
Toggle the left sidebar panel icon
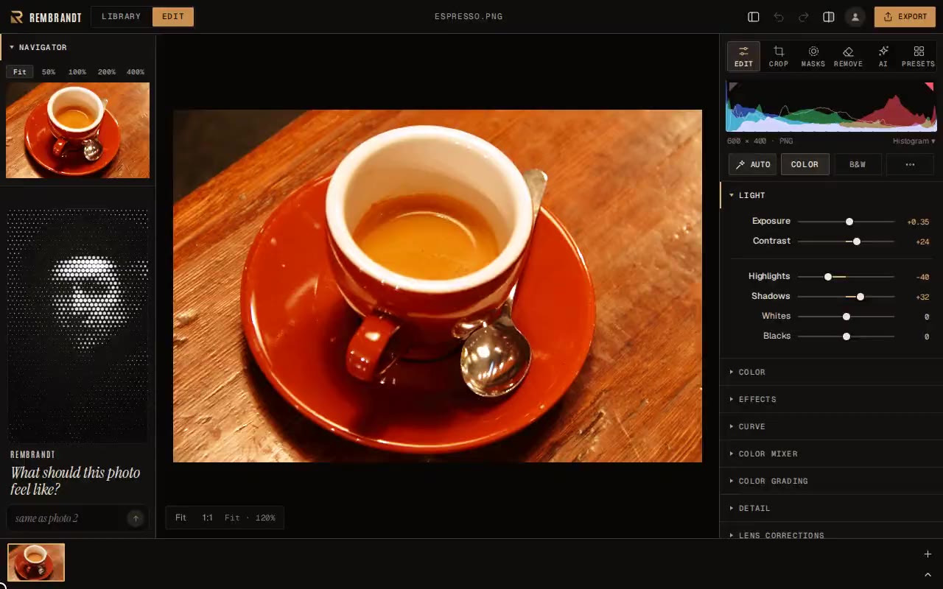(x=754, y=17)
